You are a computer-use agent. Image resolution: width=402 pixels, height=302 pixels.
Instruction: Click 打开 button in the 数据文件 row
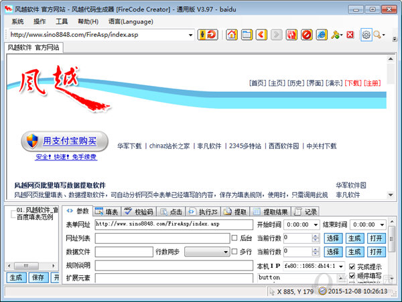(376, 252)
